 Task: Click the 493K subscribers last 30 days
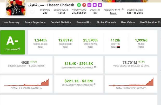25,63
